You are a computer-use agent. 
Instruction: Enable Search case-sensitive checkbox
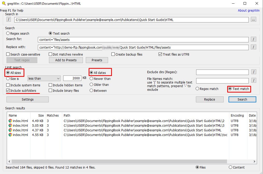coord(8,54)
